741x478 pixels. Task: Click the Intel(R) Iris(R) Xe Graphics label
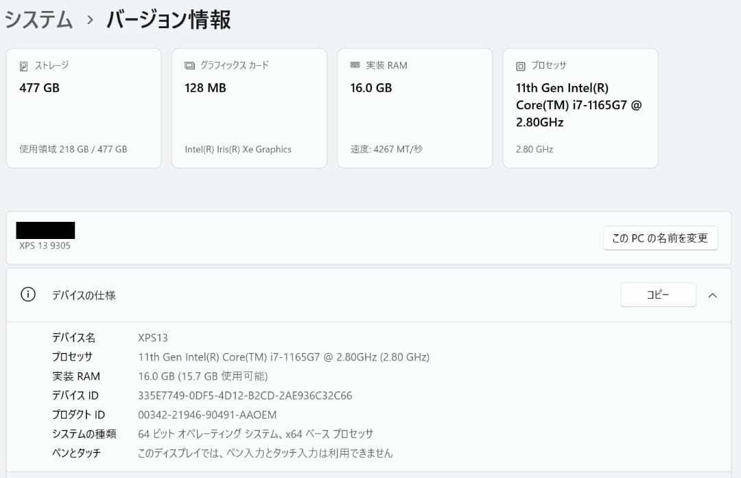237,149
